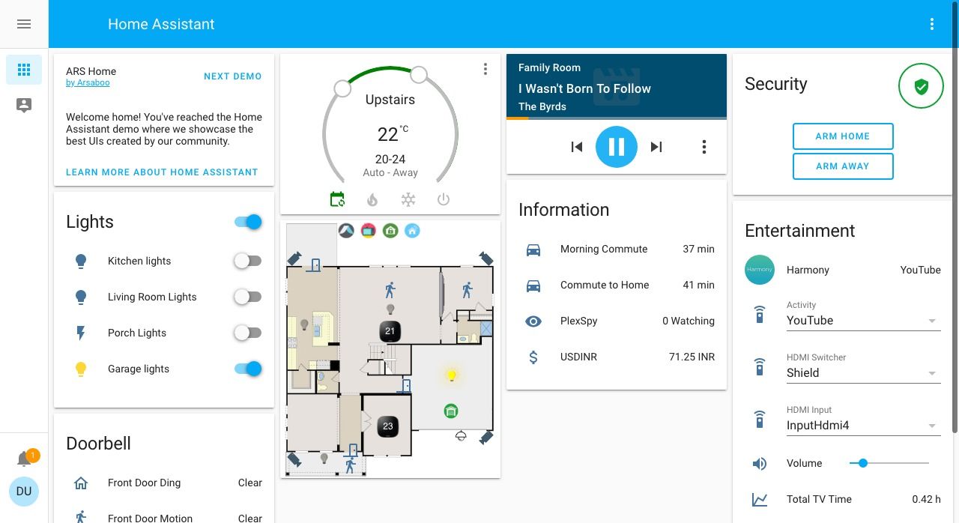Screen dimensions: 959x523
Task: Skip to next track
Action: coord(656,147)
